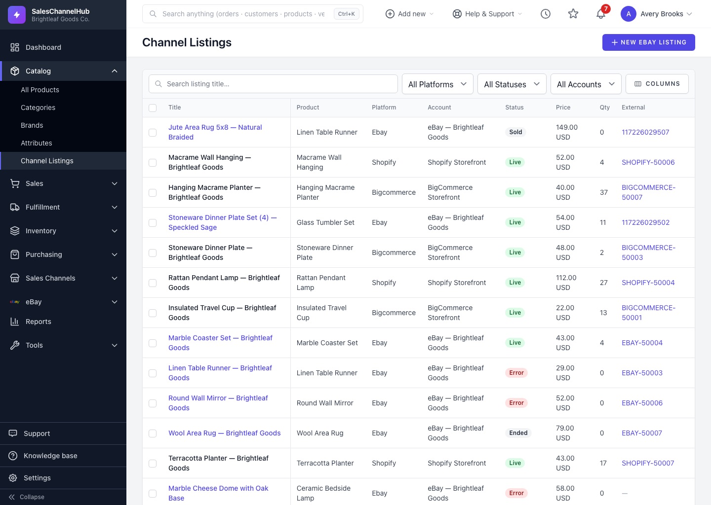Click the Fulfillment truck icon
The width and height of the screenshot is (711, 505).
click(15, 207)
